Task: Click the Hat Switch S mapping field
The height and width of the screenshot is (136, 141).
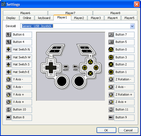Action: pyautogui.click(x=22, y=65)
